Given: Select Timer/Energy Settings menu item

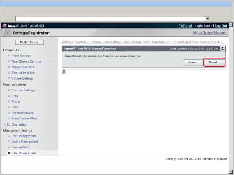Looking at the screenshot, I should pyautogui.click(x=26, y=62).
